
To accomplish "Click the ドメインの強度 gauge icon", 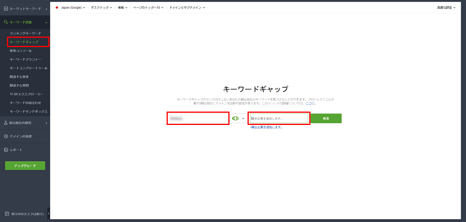I will click(x=6, y=137).
